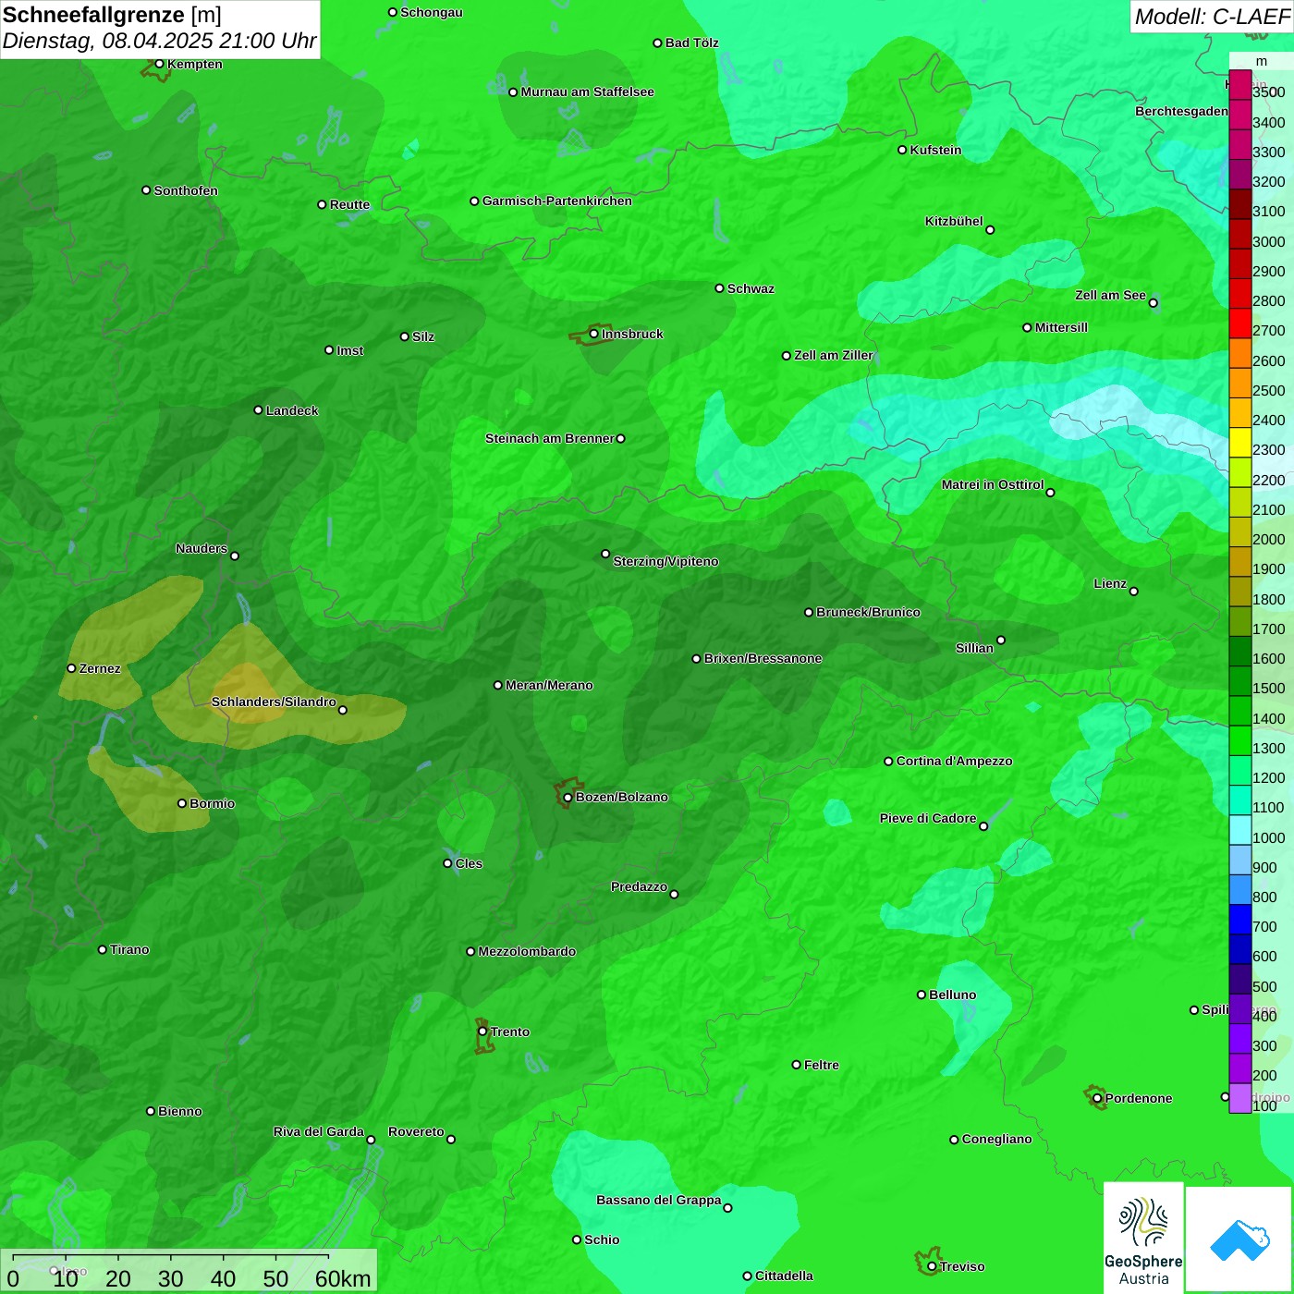Viewport: 1294px width, 1294px height.
Task: Click the Zell am See label
Action: pos(1110,295)
